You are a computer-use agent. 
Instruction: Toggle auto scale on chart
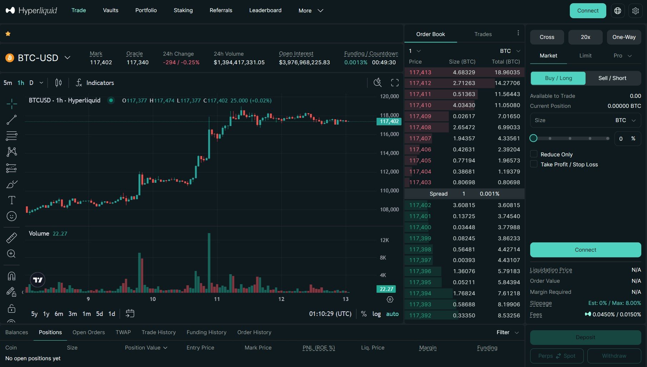pyautogui.click(x=392, y=314)
